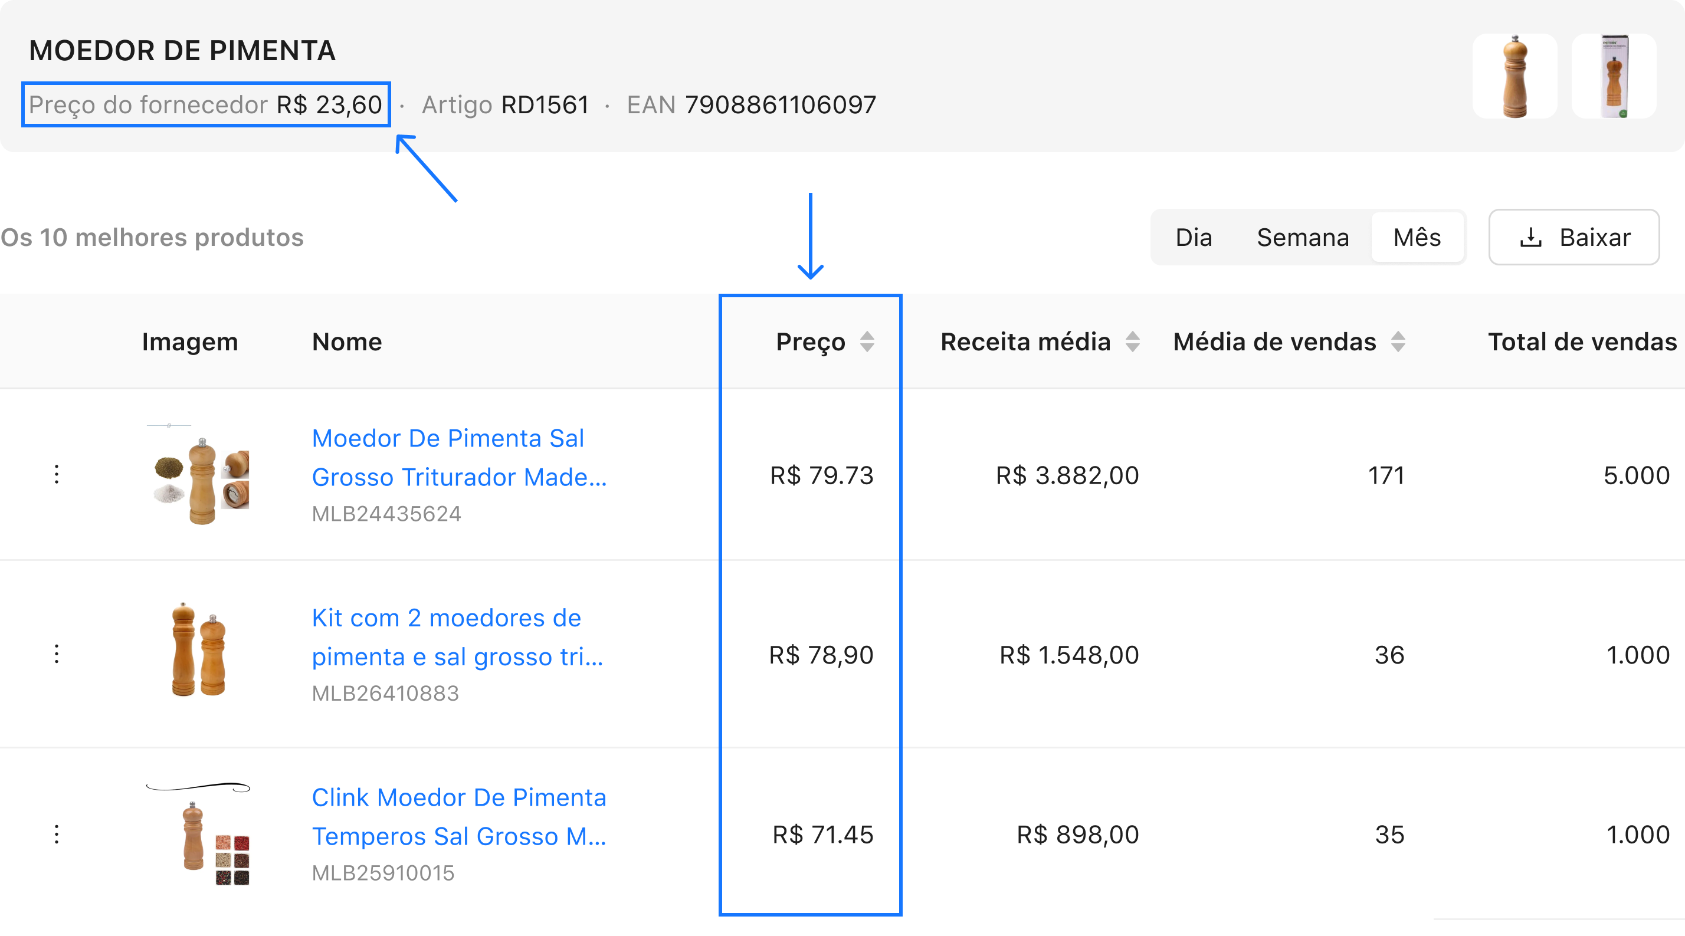Open Kit com 2 moedores product link
The image size is (1685, 936).
[457, 637]
